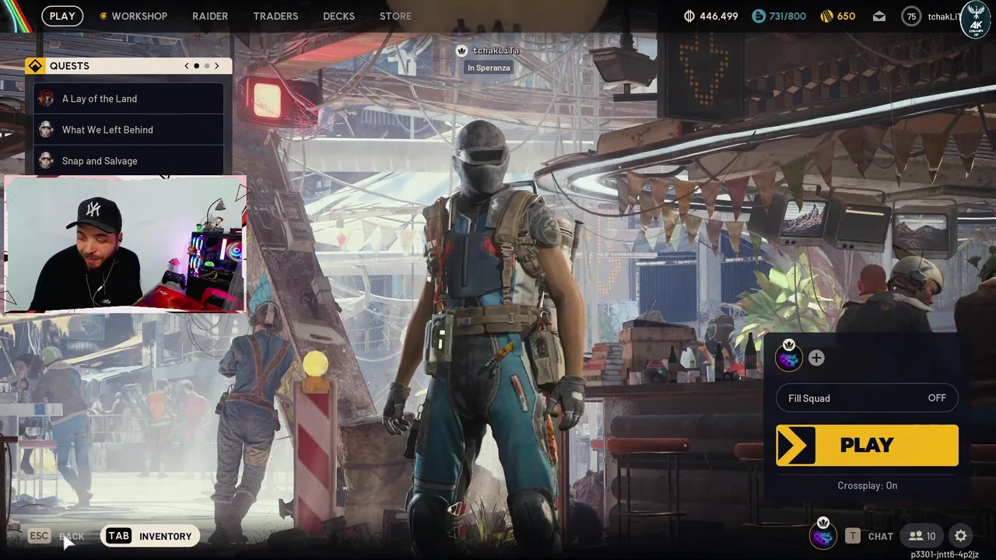Click the yellow PLAY button

(867, 445)
